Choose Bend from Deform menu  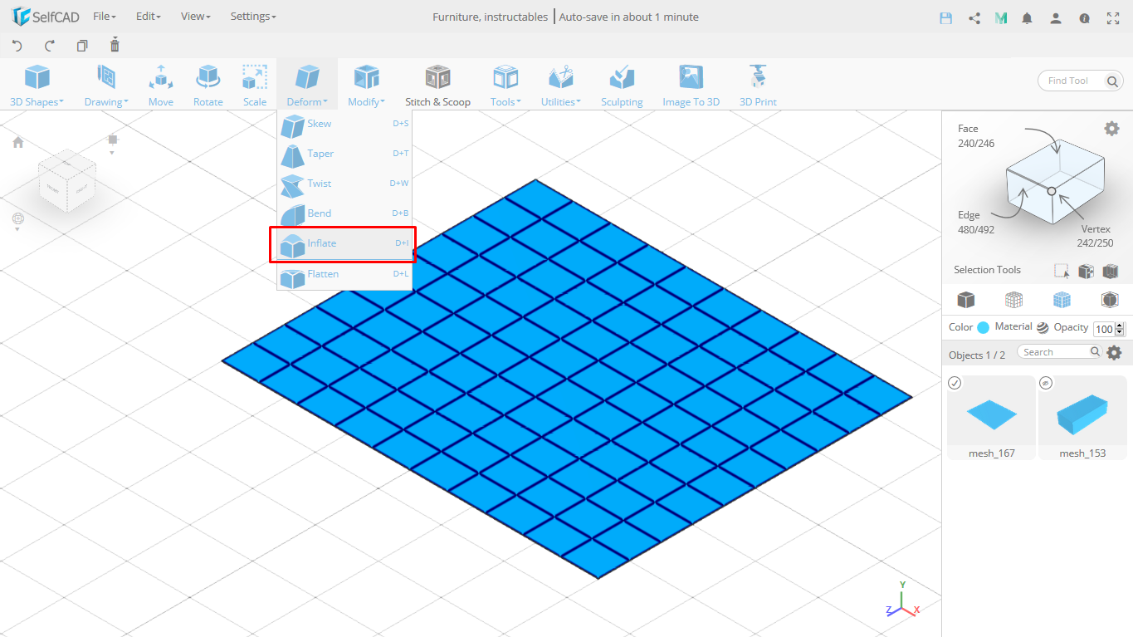[344, 213]
